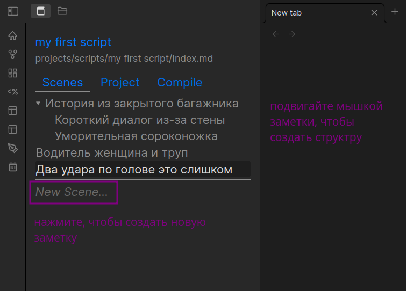Open scene Водитель женщина и труп

pyautogui.click(x=112, y=152)
